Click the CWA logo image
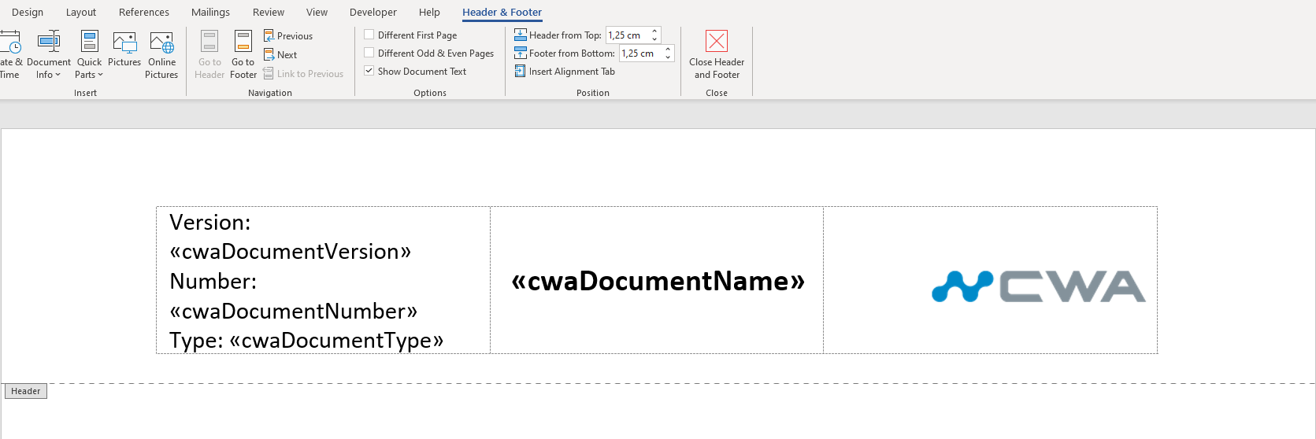 (x=1038, y=286)
